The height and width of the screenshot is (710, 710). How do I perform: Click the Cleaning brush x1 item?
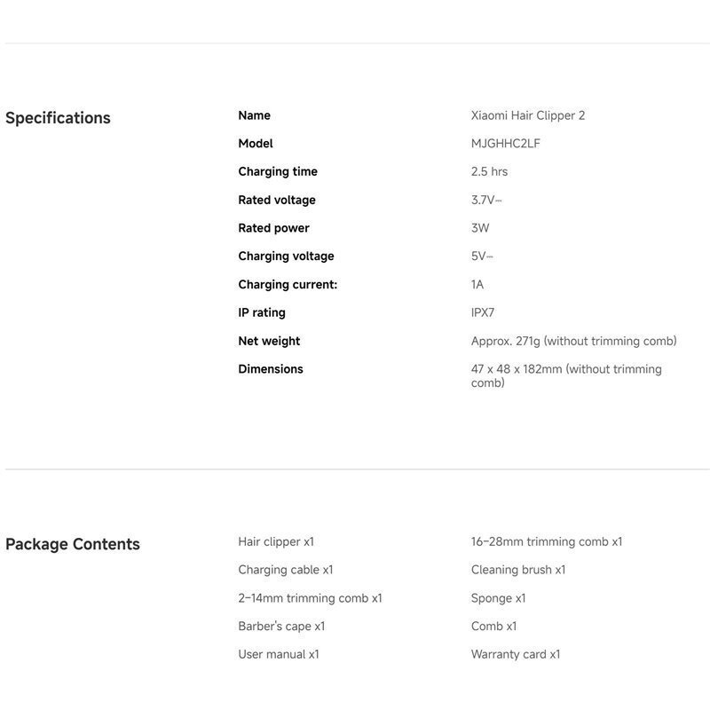coord(518,570)
